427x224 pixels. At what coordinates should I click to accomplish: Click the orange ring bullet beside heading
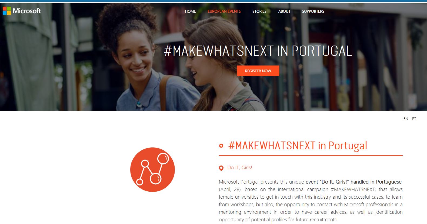(221, 146)
